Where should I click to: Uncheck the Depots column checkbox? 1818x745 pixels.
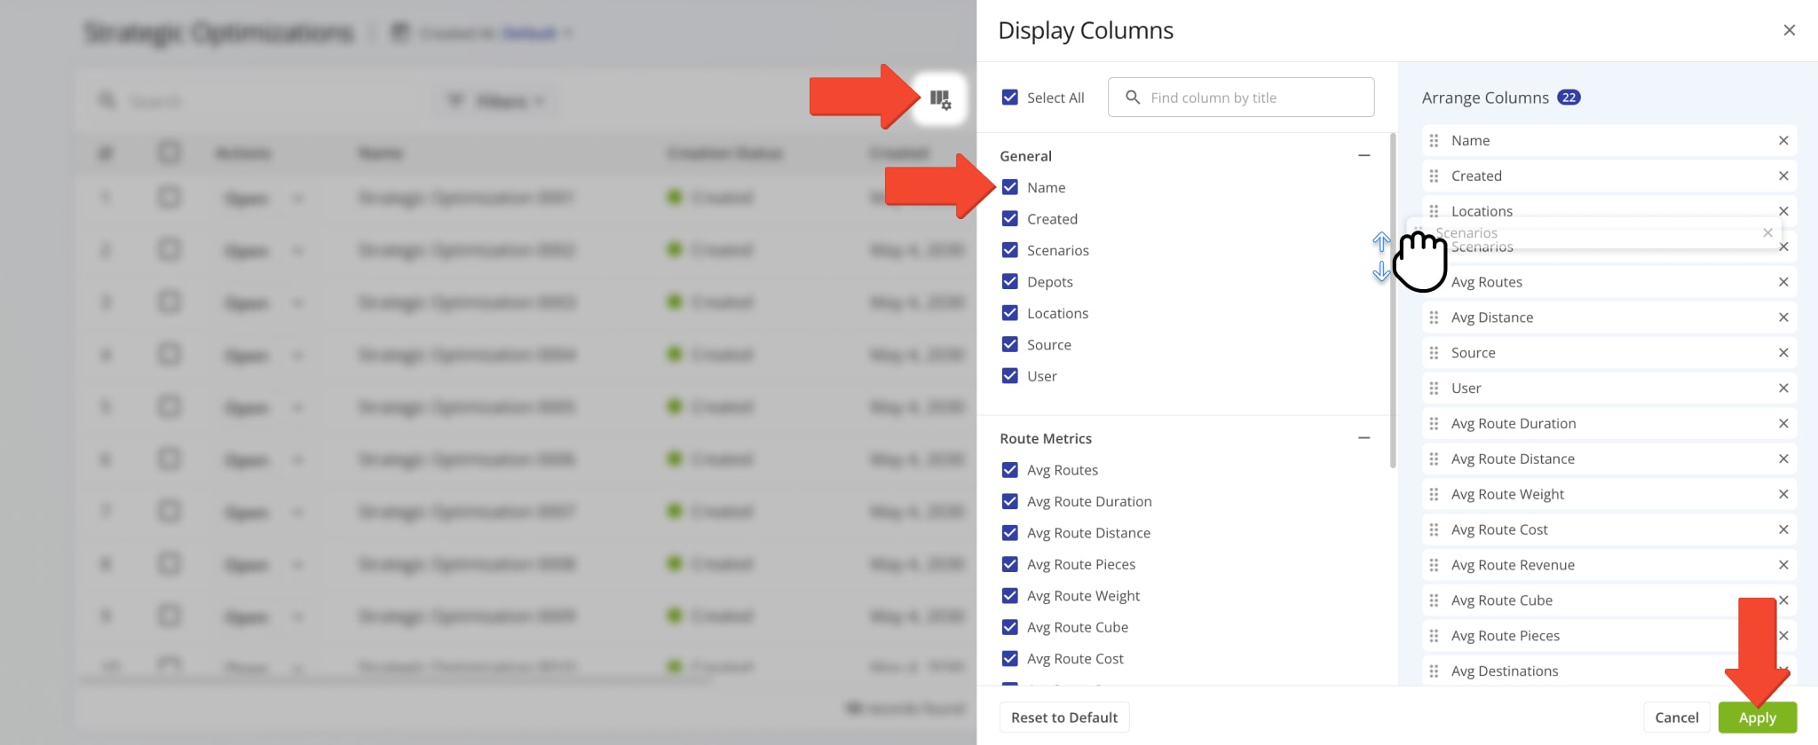(x=1009, y=282)
